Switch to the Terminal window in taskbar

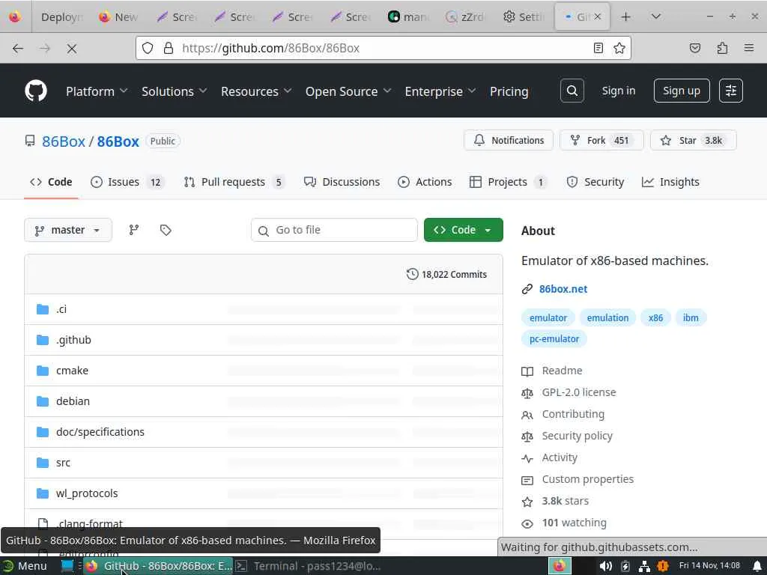click(309, 566)
